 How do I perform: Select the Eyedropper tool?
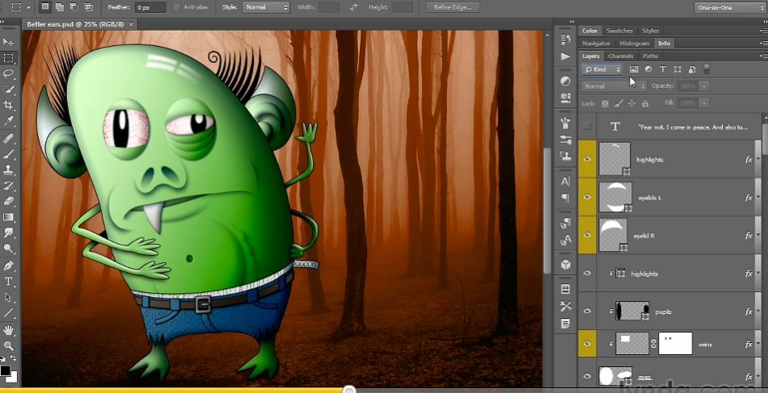click(x=8, y=121)
